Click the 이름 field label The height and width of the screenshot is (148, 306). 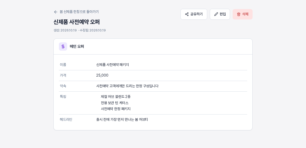63,65
